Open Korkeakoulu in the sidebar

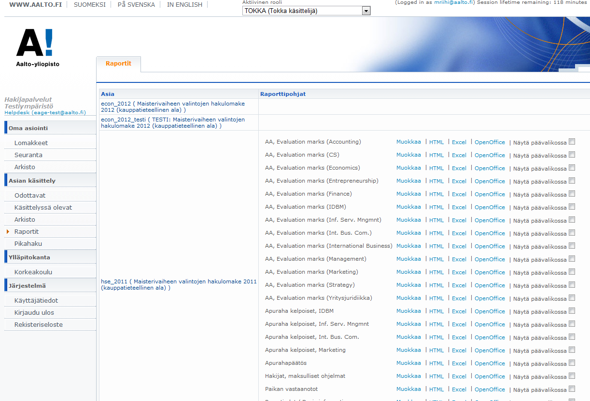pos(33,272)
